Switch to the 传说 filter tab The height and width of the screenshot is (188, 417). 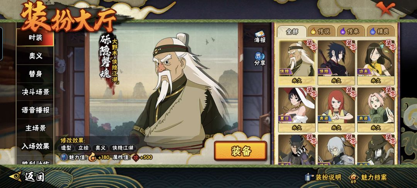tap(321, 31)
